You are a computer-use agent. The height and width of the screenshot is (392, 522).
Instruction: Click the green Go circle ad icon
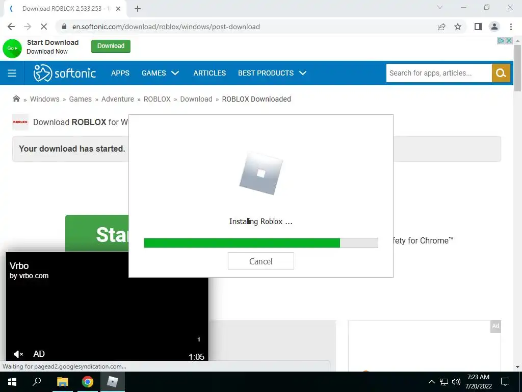tap(12, 48)
